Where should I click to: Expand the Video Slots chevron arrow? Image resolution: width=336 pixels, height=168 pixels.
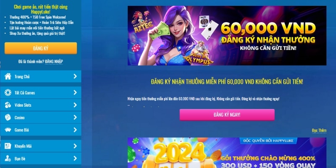[75, 105]
